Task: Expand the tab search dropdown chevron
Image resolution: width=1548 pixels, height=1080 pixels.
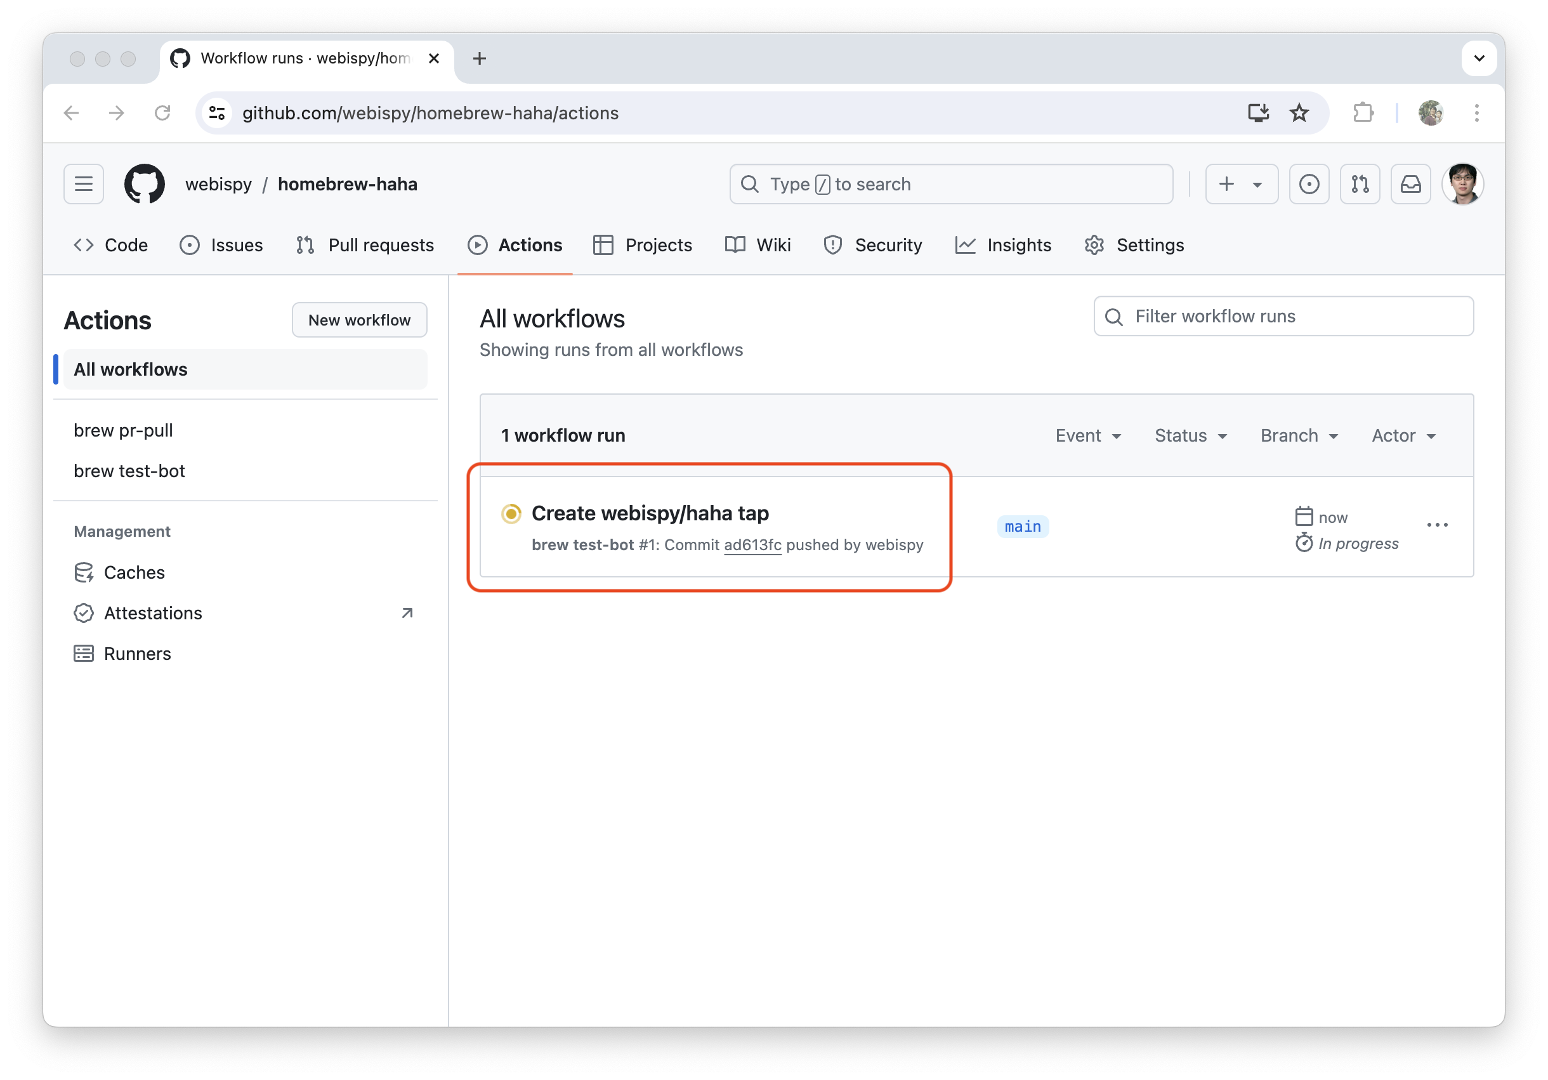Action: coord(1479,58)
